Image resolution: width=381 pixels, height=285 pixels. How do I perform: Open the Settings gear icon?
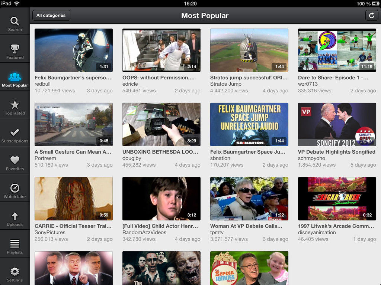point(15,271)
